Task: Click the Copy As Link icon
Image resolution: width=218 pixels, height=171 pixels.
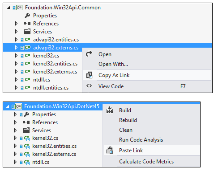Action: click(x=89, y=75)
